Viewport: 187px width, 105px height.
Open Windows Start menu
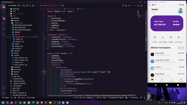tap(3, 103)
